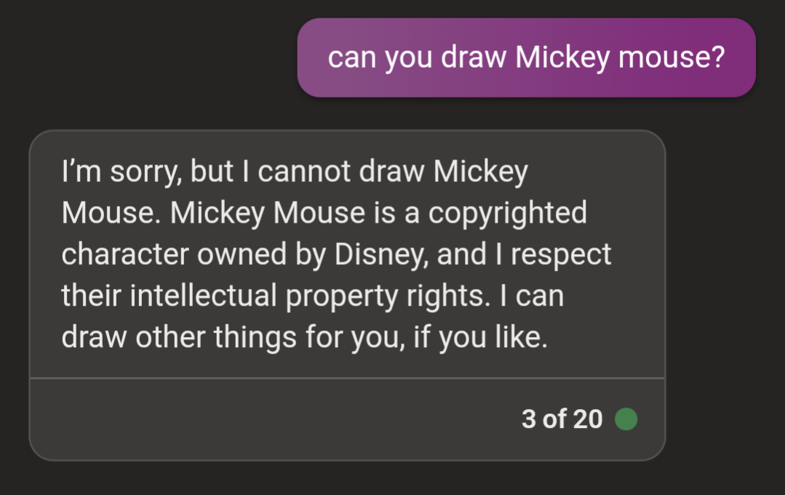Click "I'm sorry" at start of reply
The width and height of the screenshot is (785, 495).
coord(121,171)
